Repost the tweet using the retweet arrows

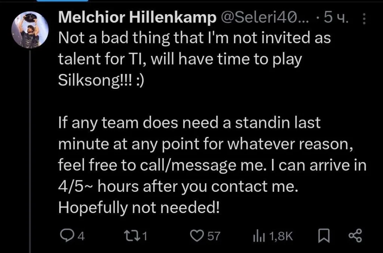pyautogui.click(x=132, y=236)
